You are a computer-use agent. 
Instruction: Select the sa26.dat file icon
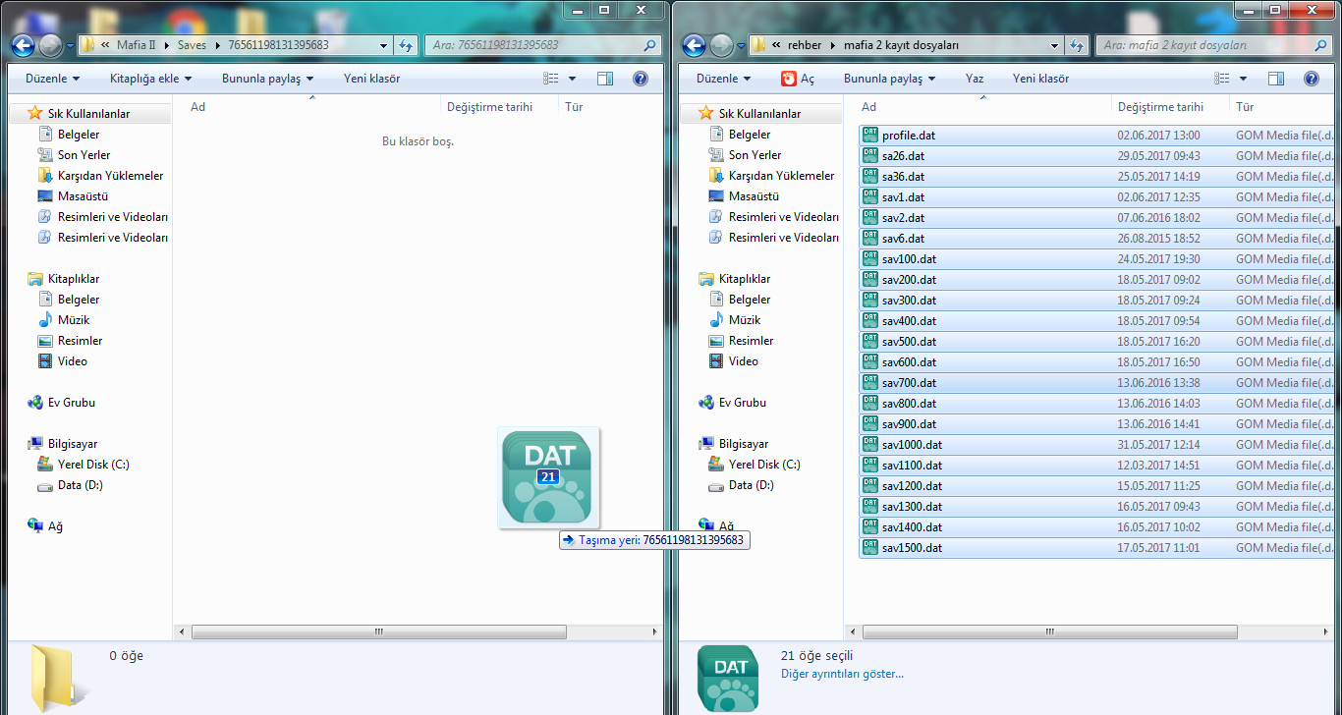click(x=870, y=156)
